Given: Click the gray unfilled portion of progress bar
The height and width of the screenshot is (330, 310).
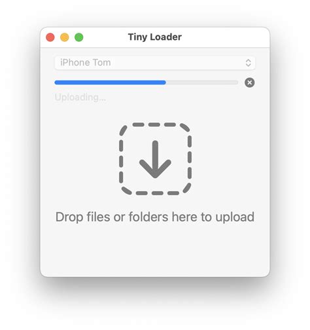Looking at the screenshot, I should (202, 82).
